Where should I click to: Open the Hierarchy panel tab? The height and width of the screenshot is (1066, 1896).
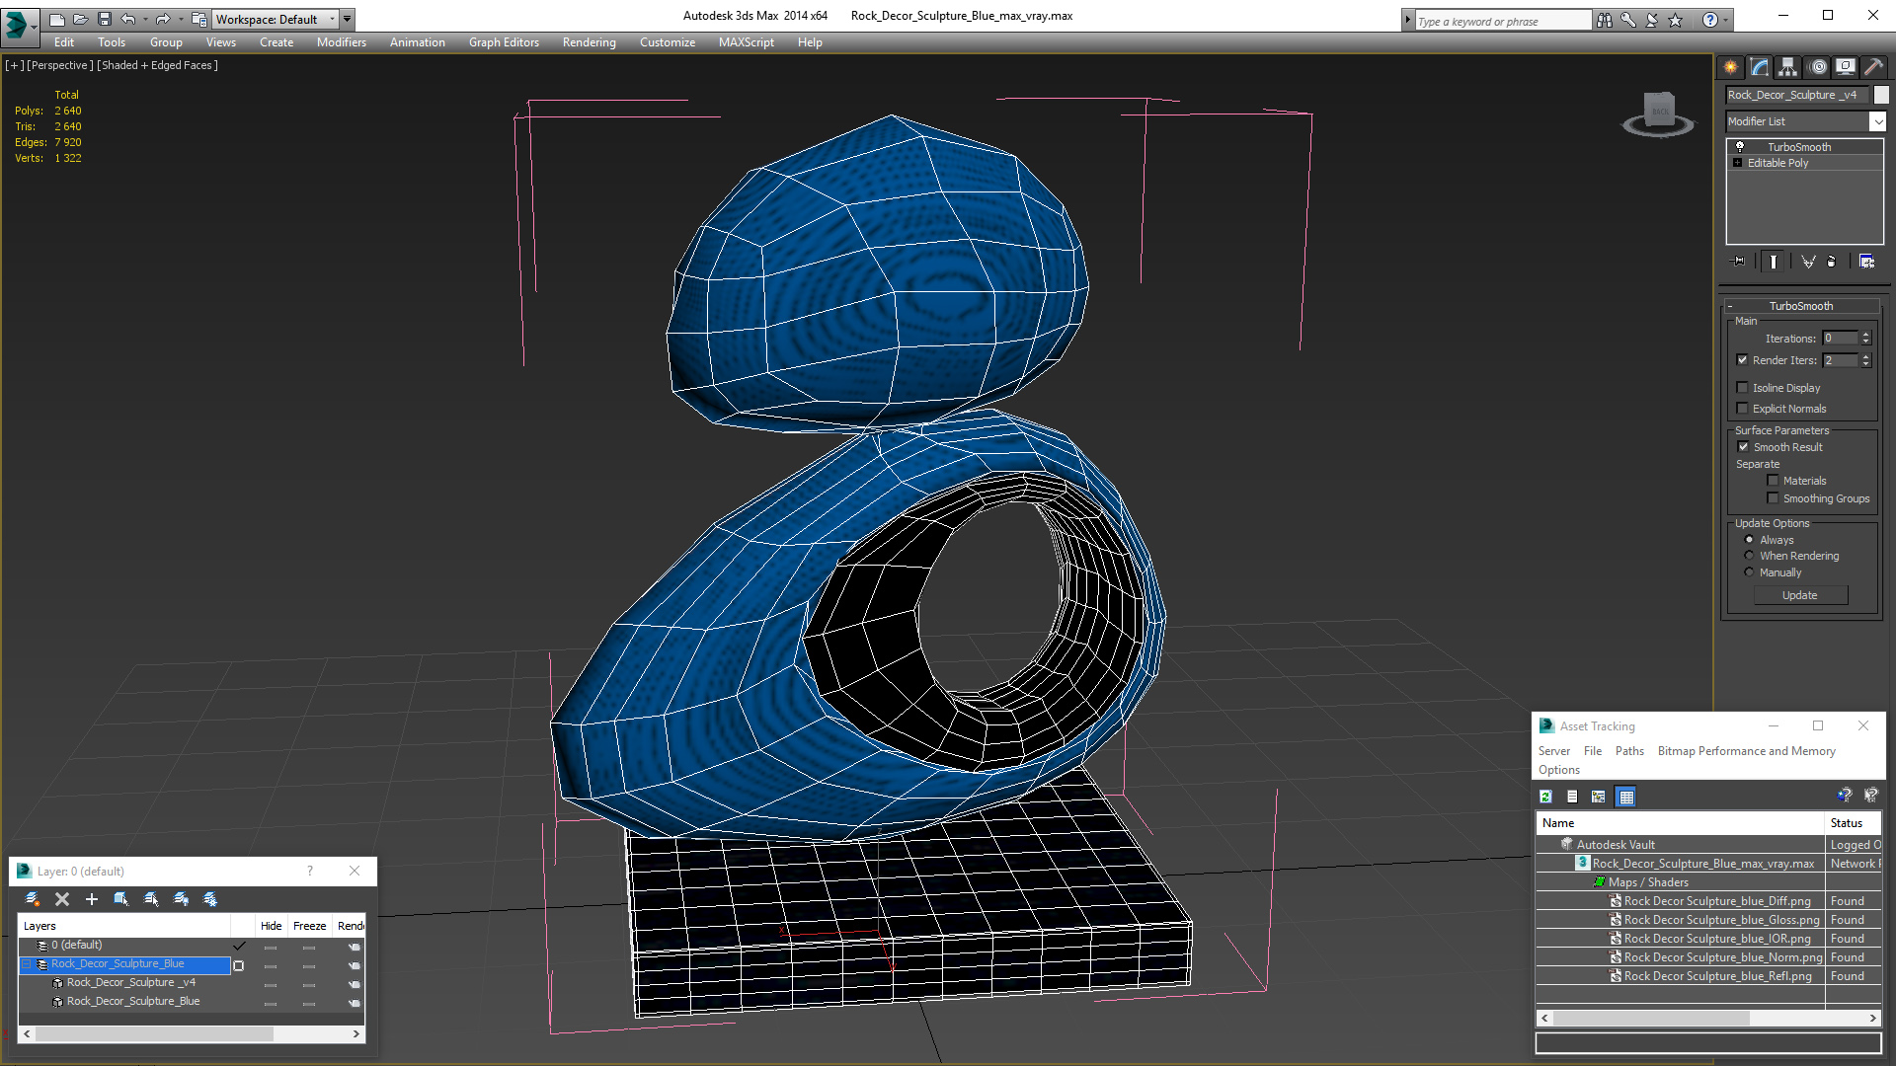[x=1787, y=67]
